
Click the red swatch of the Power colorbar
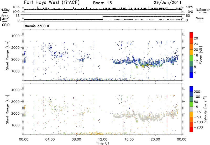(191, 35)
